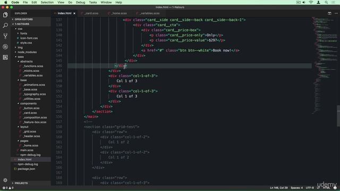This screenshot has width=340, height=191.
Task: Click the editor vertical scrollbar thumb
Action: tap(338, 116)
